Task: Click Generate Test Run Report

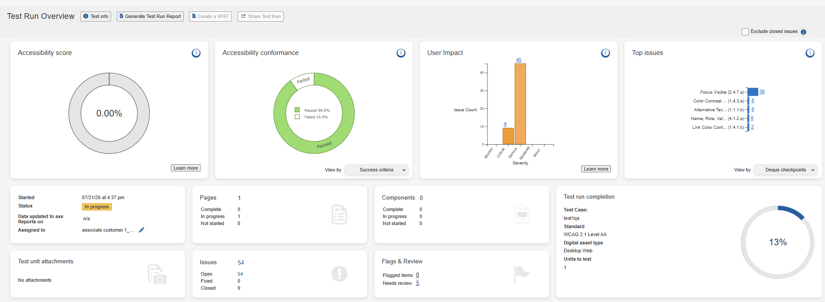Action: point(150,16)
